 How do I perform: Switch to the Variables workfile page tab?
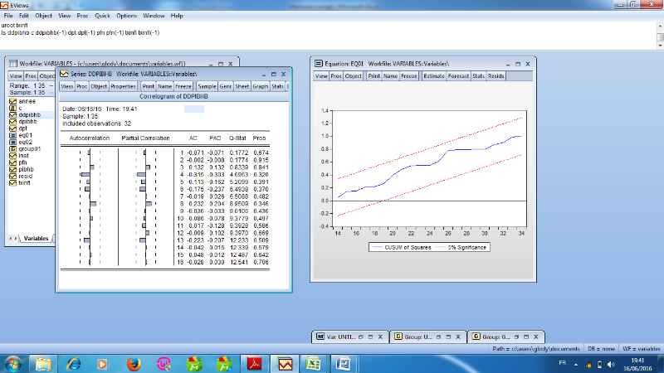(35, 238)
